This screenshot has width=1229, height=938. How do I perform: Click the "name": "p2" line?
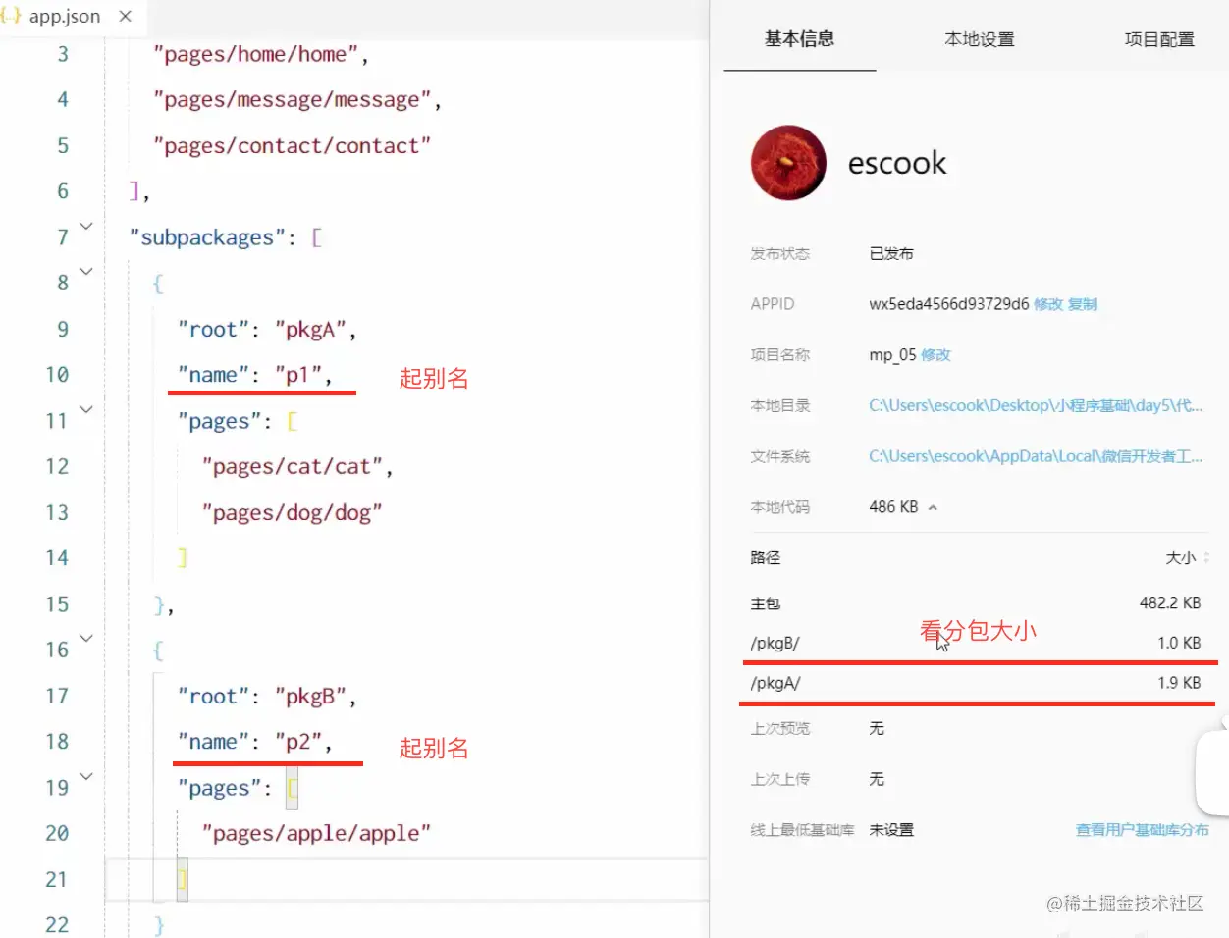254,742
